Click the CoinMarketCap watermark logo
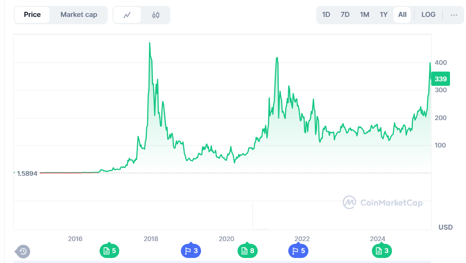466x263 pixels. point(382,203)
